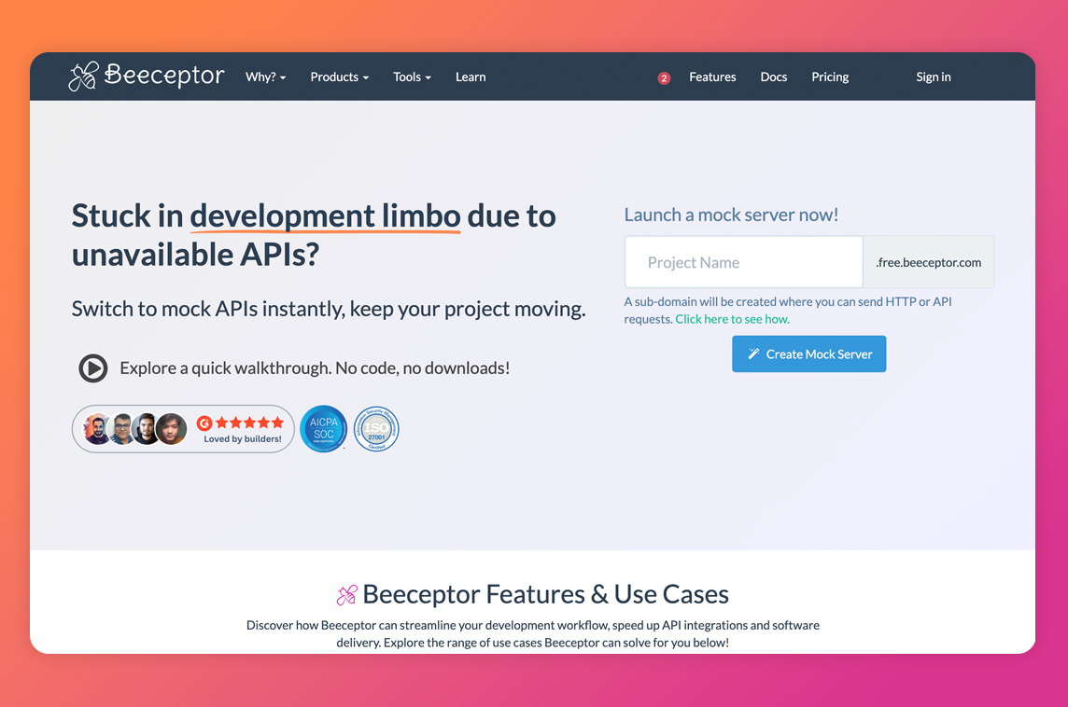Go to the Features page

tap(712, 76)
